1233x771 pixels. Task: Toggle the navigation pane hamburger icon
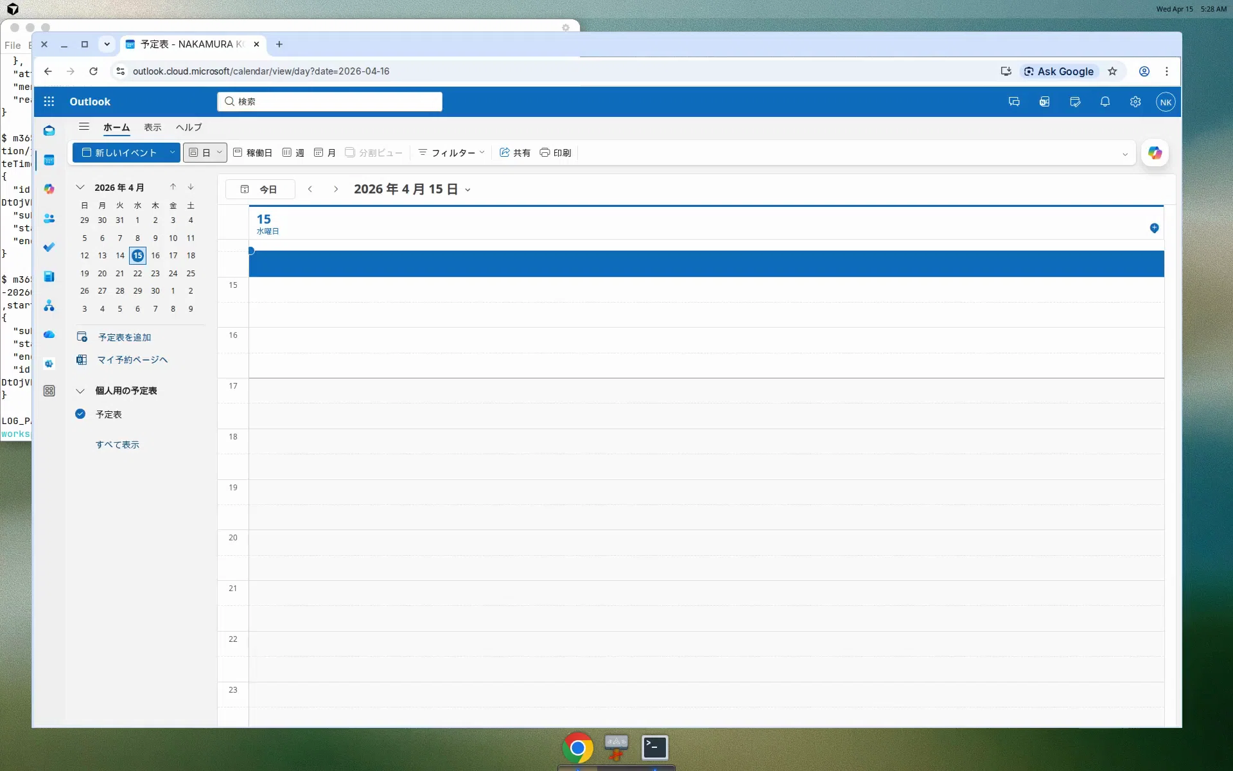point(84,127)
